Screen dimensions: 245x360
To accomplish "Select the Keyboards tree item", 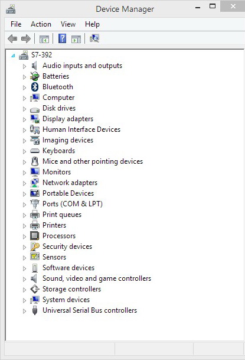I will (58, 151).
